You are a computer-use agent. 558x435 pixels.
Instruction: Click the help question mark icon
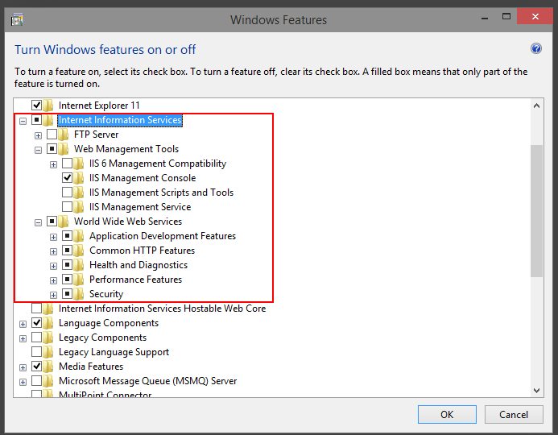coord(536,48)
